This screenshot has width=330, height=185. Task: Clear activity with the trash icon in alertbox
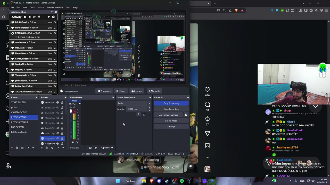tap(39, 17)
